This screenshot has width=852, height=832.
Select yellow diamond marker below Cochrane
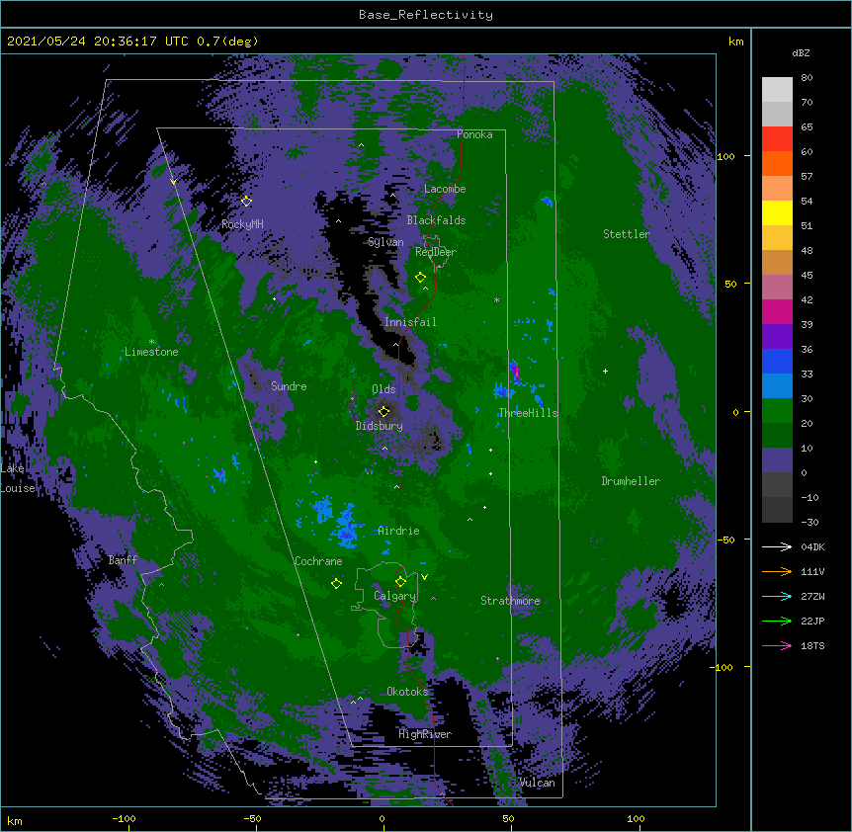(336, 584)
